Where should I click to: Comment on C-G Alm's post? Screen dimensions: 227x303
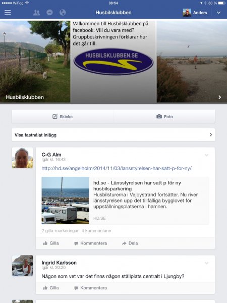(x=90, y=243)
